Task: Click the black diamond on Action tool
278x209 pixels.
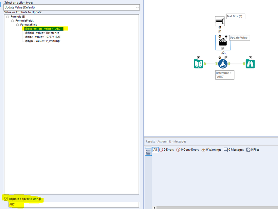Action: 226,37
